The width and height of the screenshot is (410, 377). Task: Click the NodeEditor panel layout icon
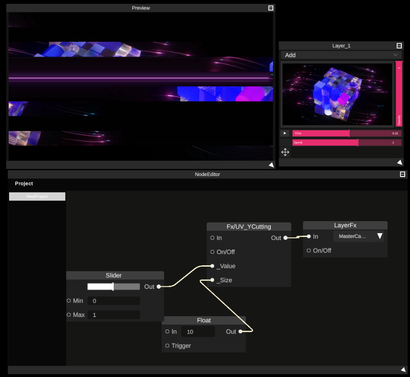(x=402, y=174)
